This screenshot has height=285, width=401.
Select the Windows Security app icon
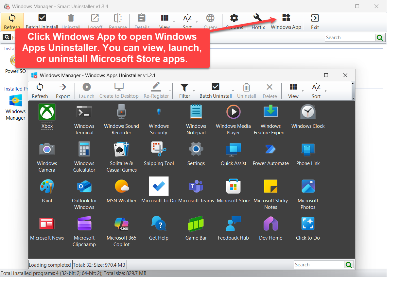point(159,112)
